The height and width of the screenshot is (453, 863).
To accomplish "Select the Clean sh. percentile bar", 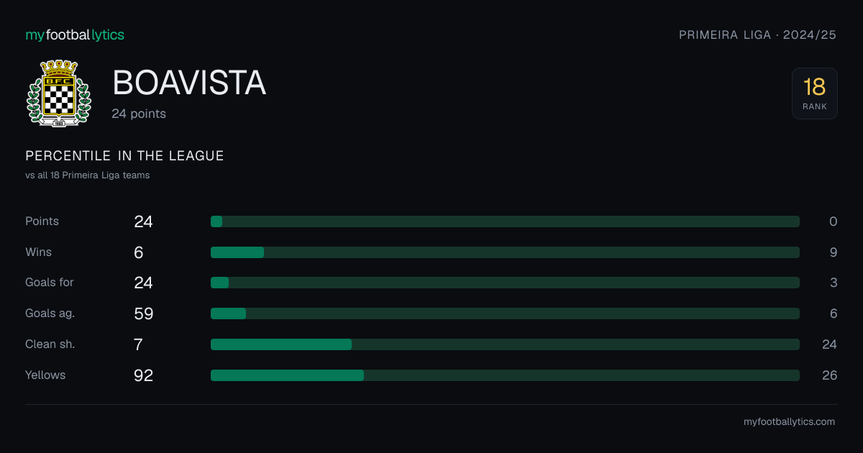I will click(x=505, y=344).
